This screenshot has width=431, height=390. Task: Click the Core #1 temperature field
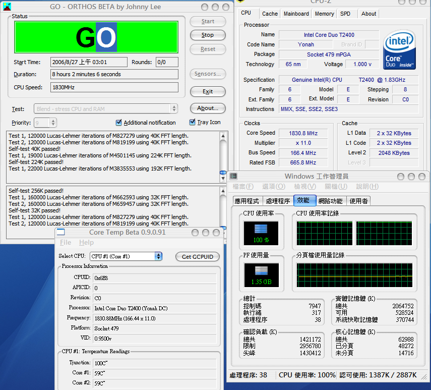coord(155,373)
